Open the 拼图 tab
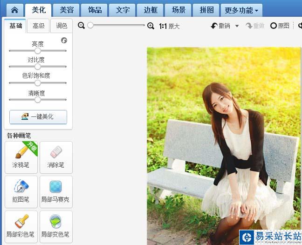The image size is (302, 245). tap(206, 10)
